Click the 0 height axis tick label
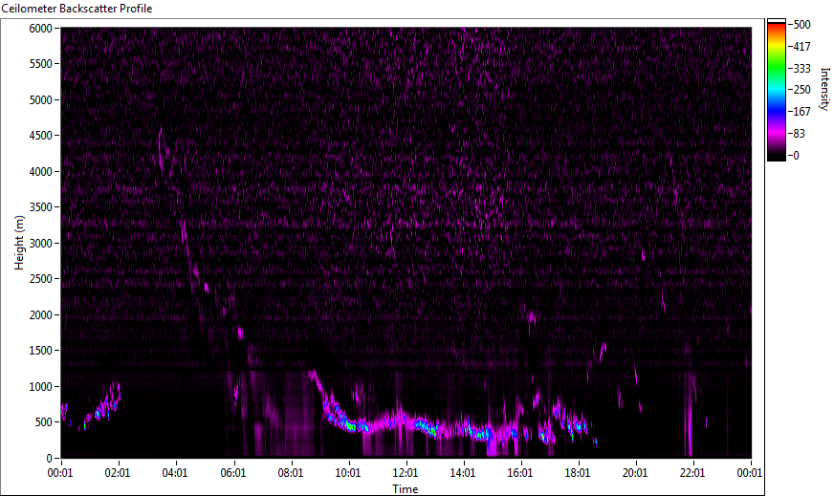The image size is (834, 496). 50,459
